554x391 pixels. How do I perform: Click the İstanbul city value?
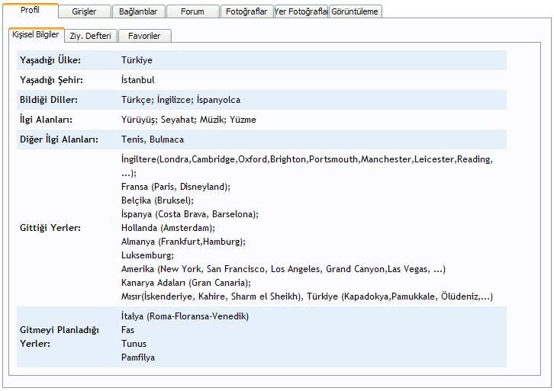click(138, 80)
